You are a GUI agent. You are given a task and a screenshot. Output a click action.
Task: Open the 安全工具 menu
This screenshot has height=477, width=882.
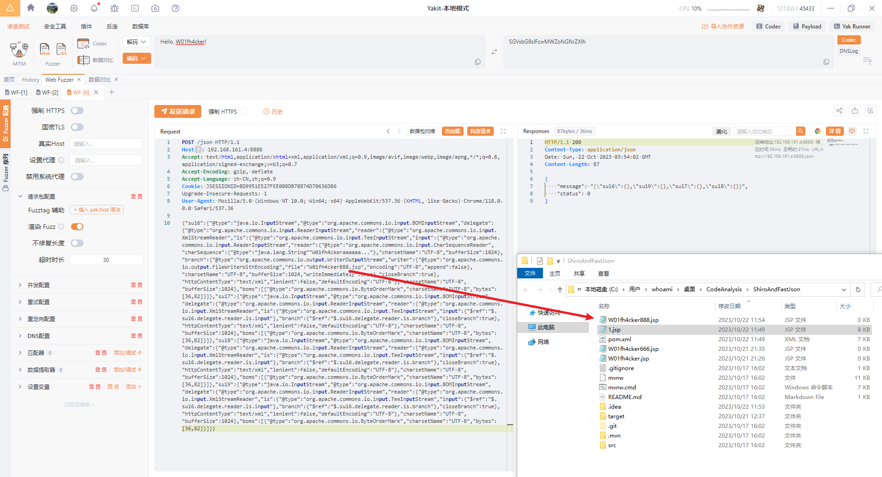(x=55, y=27)
